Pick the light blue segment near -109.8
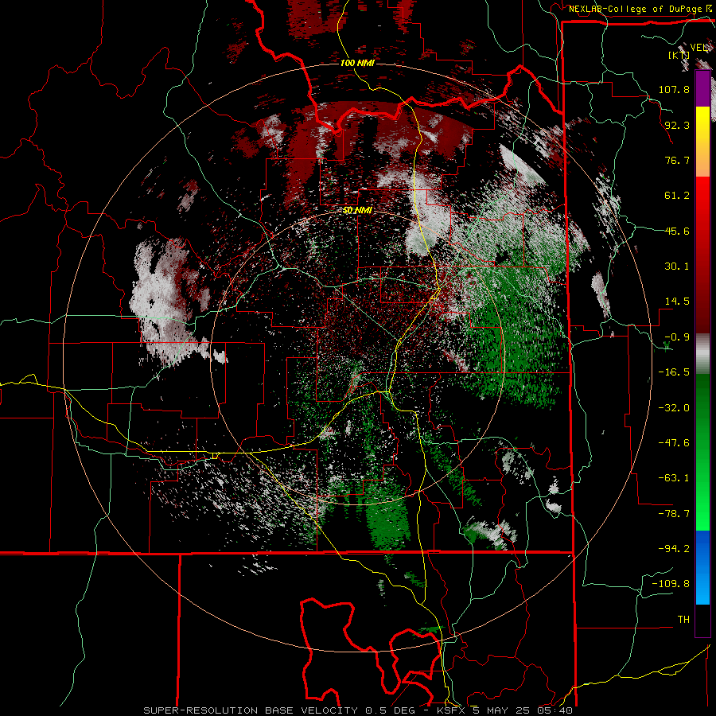 coord(702,586)
